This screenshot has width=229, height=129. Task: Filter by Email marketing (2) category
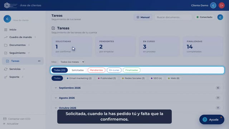click(79, 78)
